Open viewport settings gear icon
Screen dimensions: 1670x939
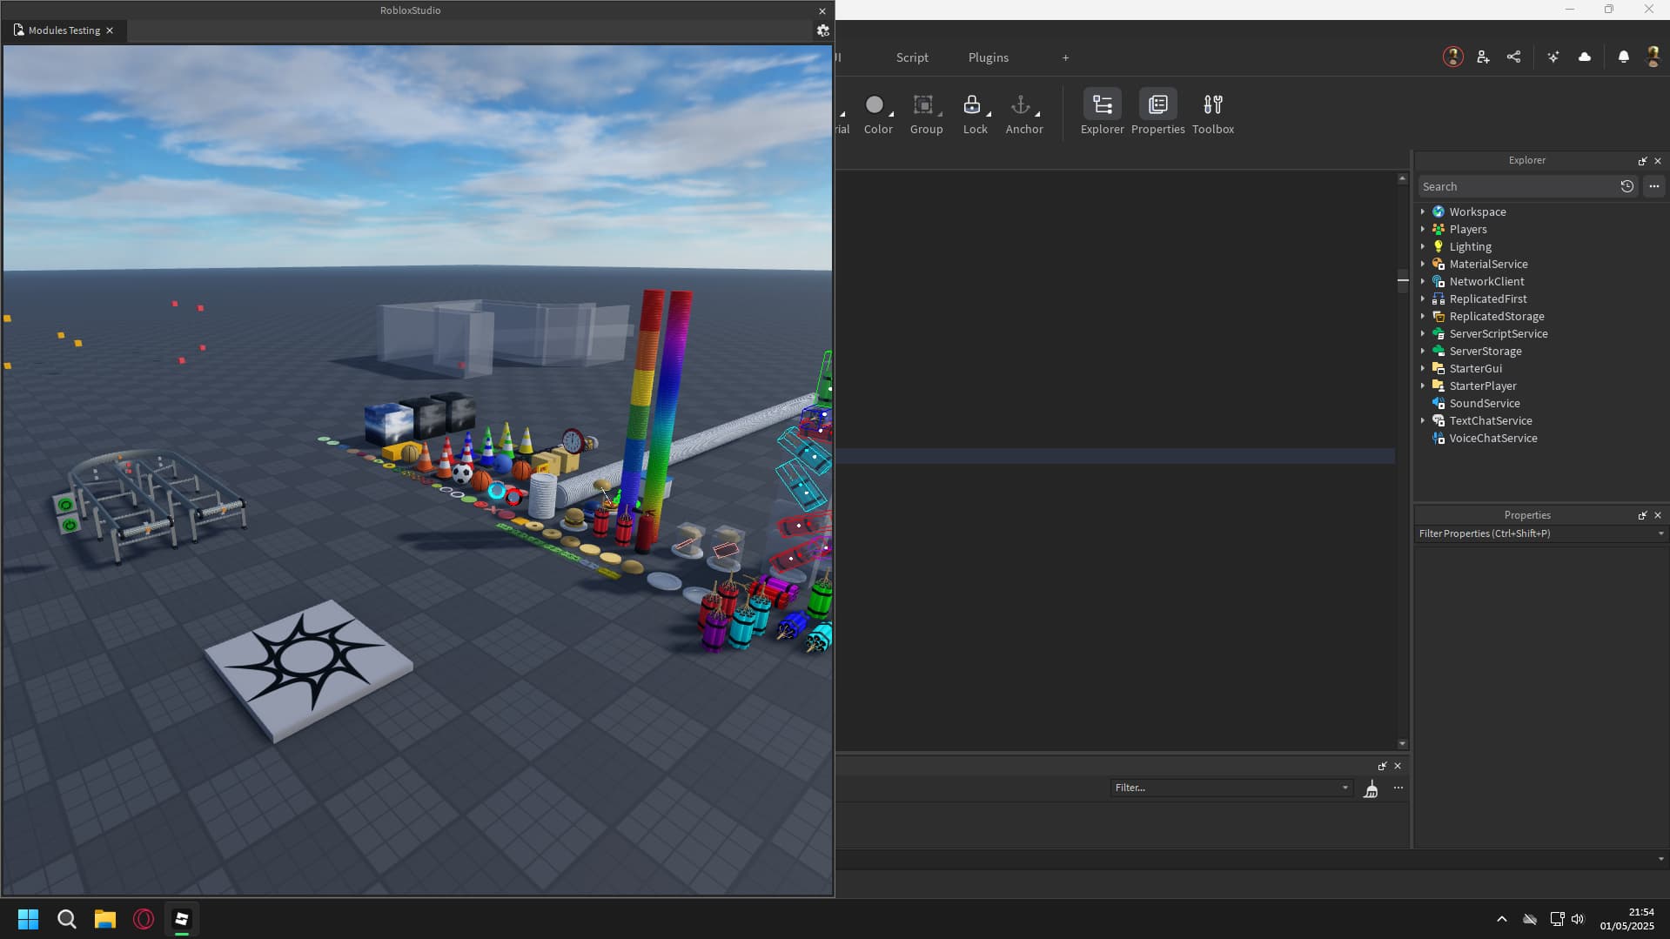(x=822, y=30)
